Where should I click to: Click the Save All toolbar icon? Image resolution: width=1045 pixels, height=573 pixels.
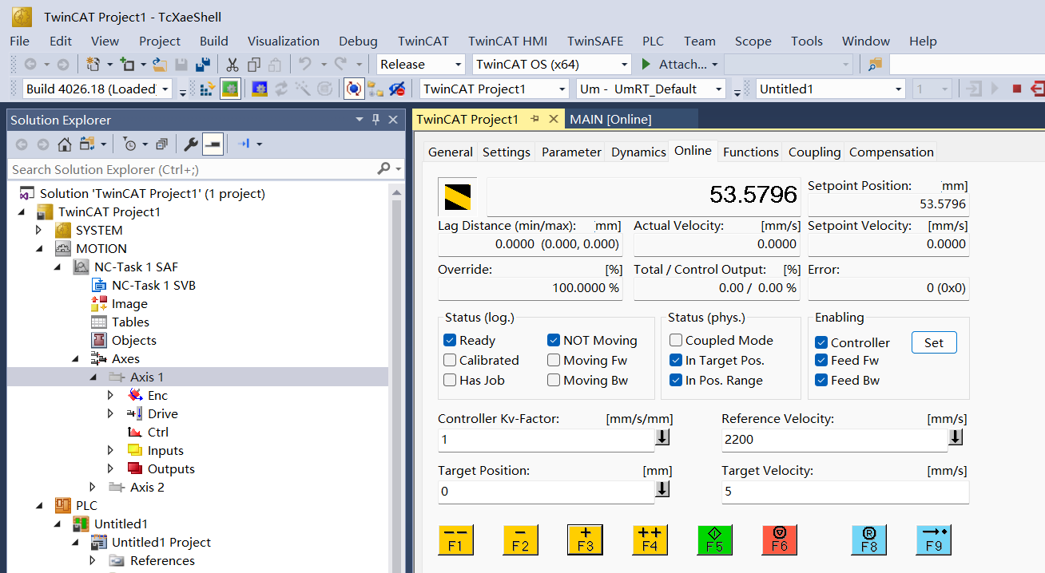(x=203, y=65)
